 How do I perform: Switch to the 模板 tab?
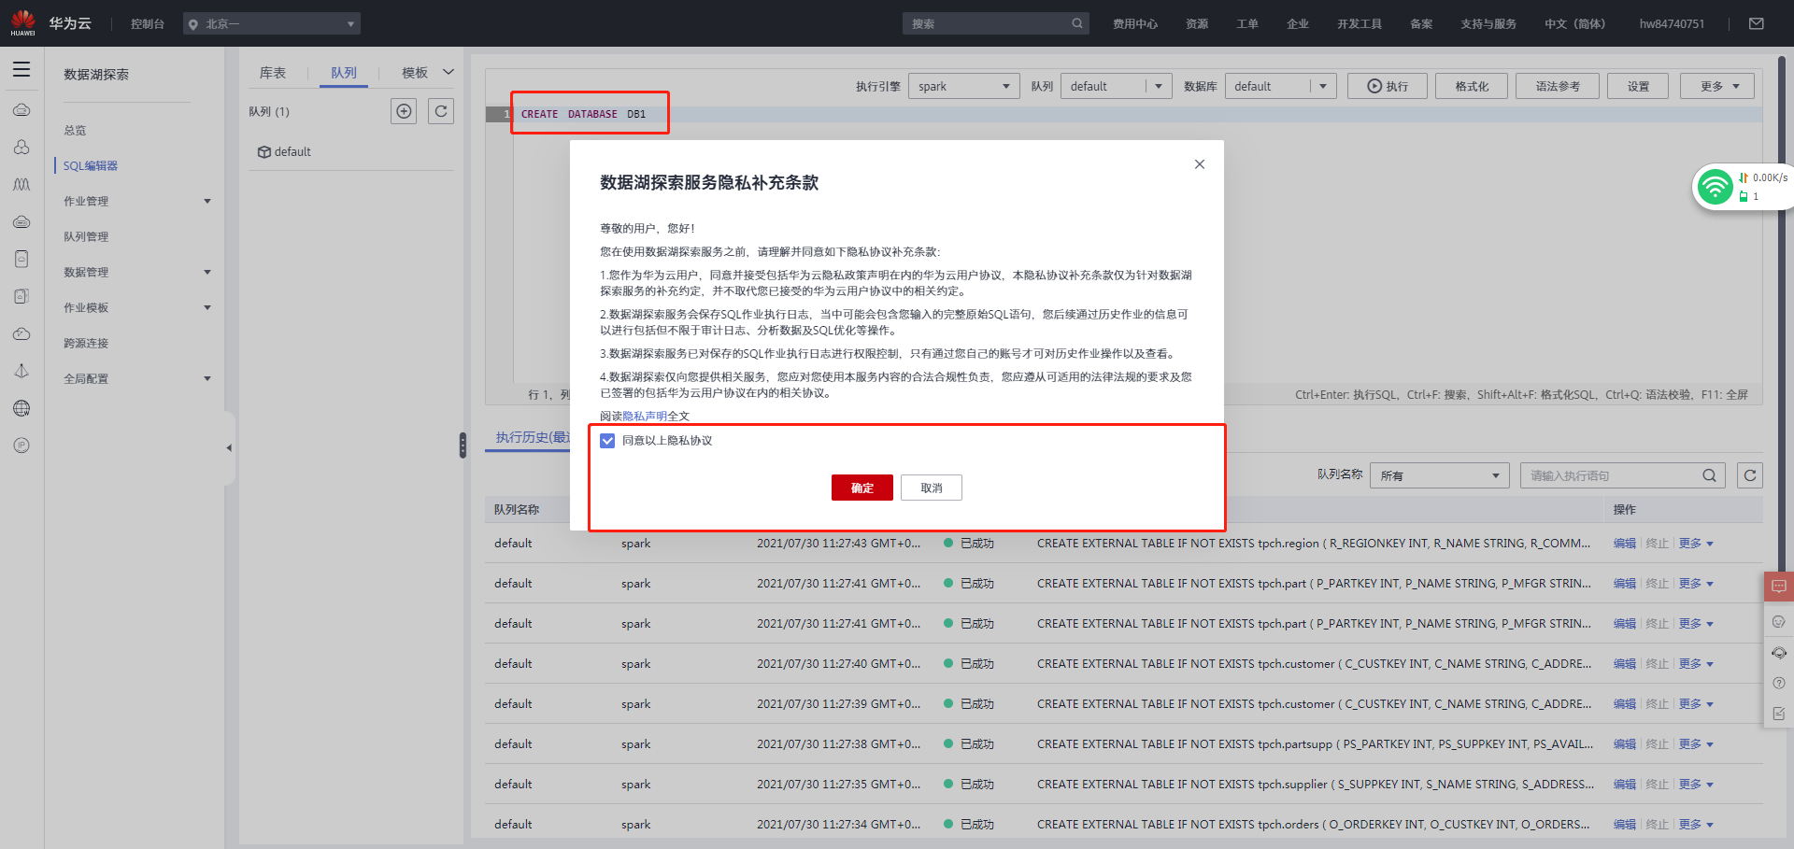click(x=415, y=73)
